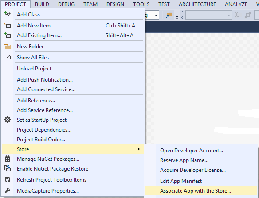
Task: Select Open Developer Account... in submenu
Action: (x=201, y=150)
